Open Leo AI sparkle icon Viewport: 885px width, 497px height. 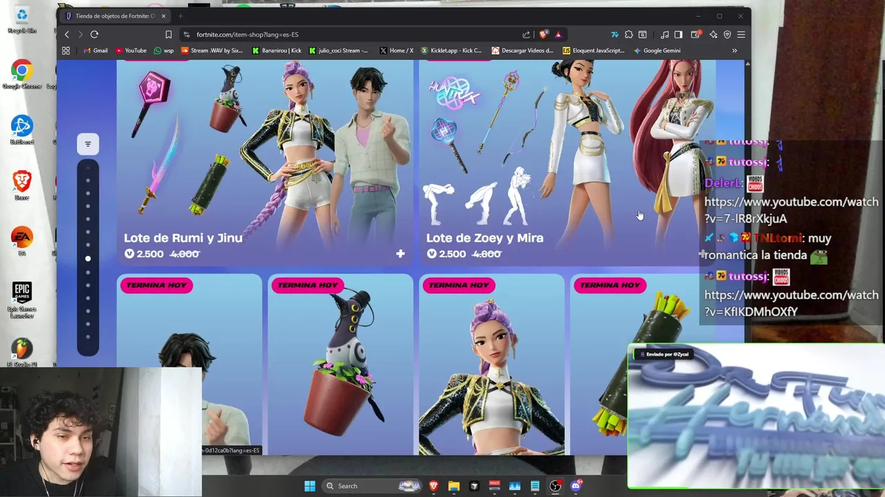[713, 35]
